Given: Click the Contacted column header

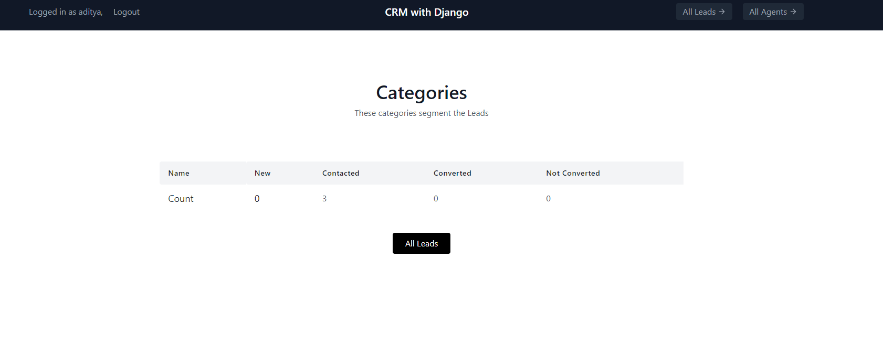Looking at the screenshot, I should click(341, 173).
